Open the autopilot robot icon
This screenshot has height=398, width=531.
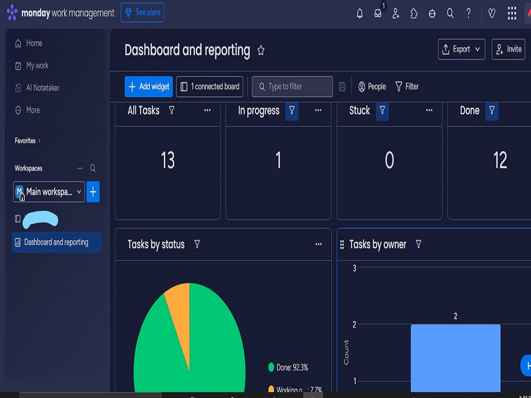432,13
